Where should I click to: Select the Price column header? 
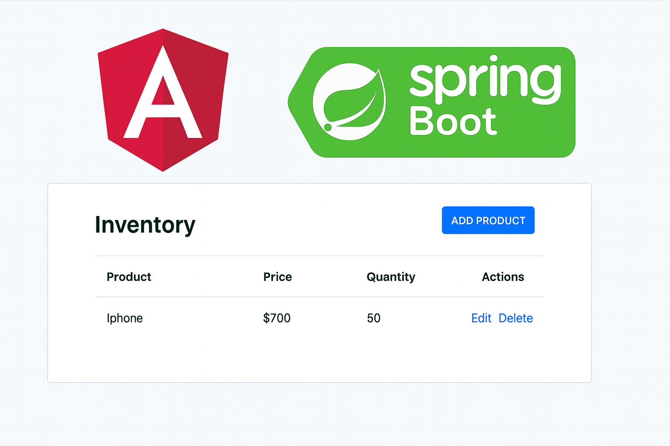point(277,277)
